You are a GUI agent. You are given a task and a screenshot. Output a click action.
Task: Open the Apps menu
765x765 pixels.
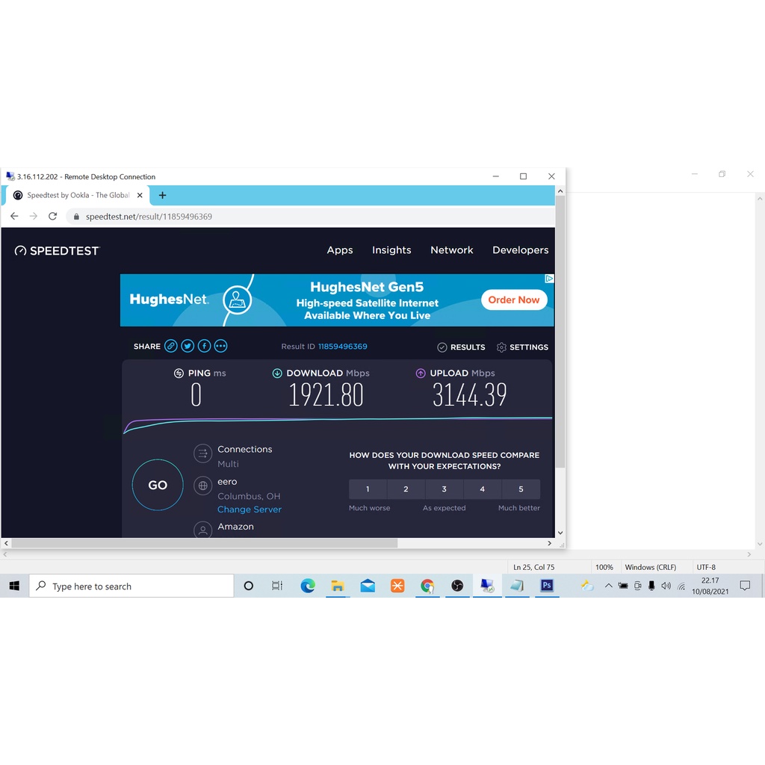pos(340,250)
